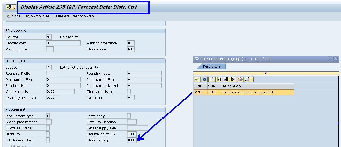
Task: Click the Minimum Lot Size field
Action: [x=63, y=79]
